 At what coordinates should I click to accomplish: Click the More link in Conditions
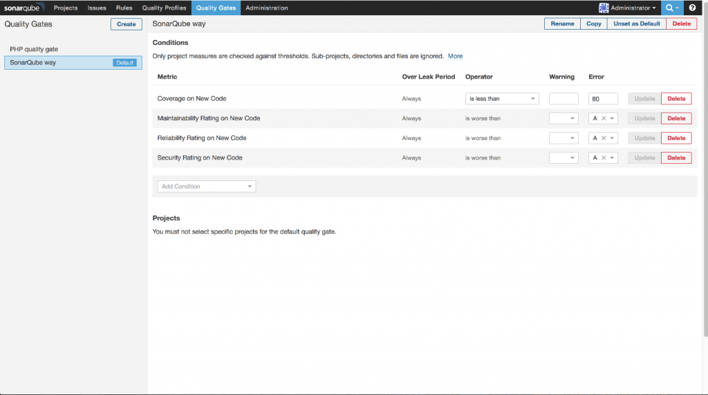coord(455,56)
